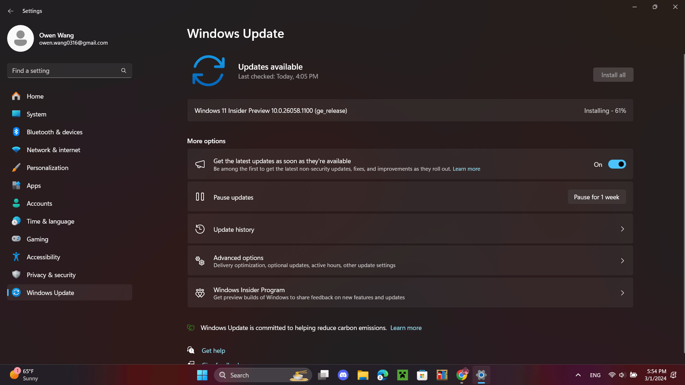Turn off getting latest updates as available
The height and width of the screenshot is (385, 685).
coord(617,164)
